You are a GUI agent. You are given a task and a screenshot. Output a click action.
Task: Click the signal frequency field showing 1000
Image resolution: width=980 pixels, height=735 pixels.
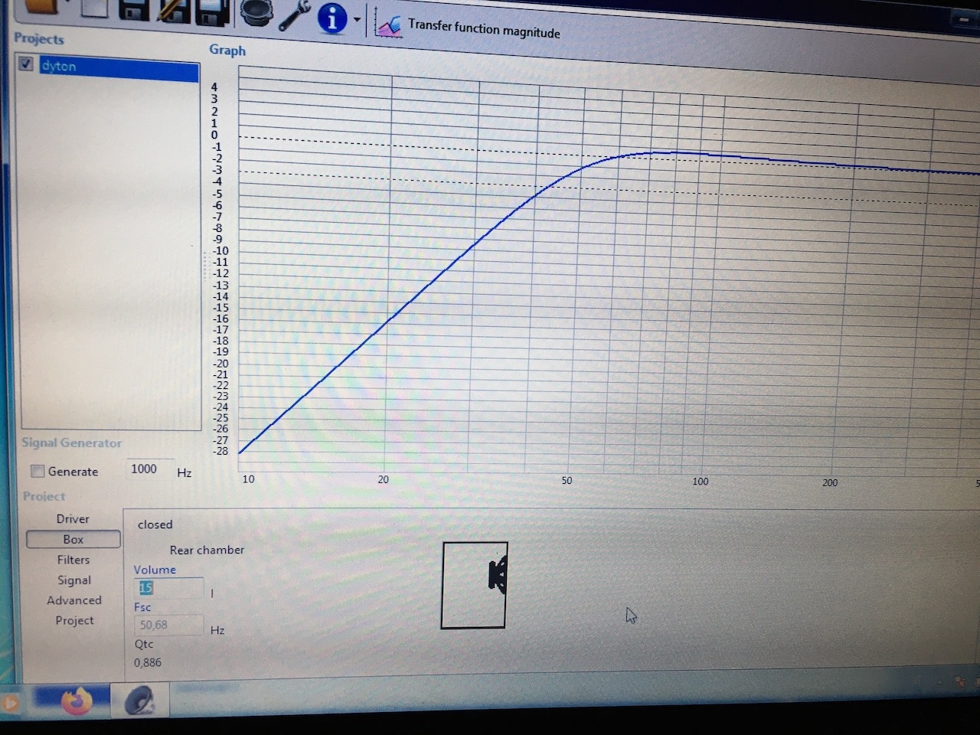point(149,469)
